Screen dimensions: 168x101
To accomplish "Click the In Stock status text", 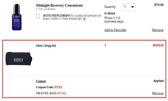I will [x=110, y=13].
